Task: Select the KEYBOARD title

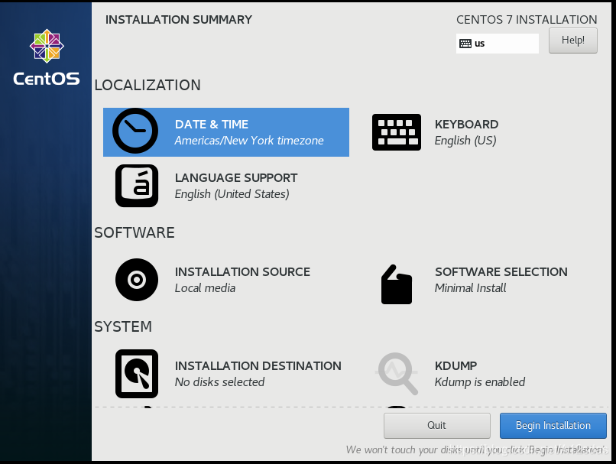Action: point(466,125)
